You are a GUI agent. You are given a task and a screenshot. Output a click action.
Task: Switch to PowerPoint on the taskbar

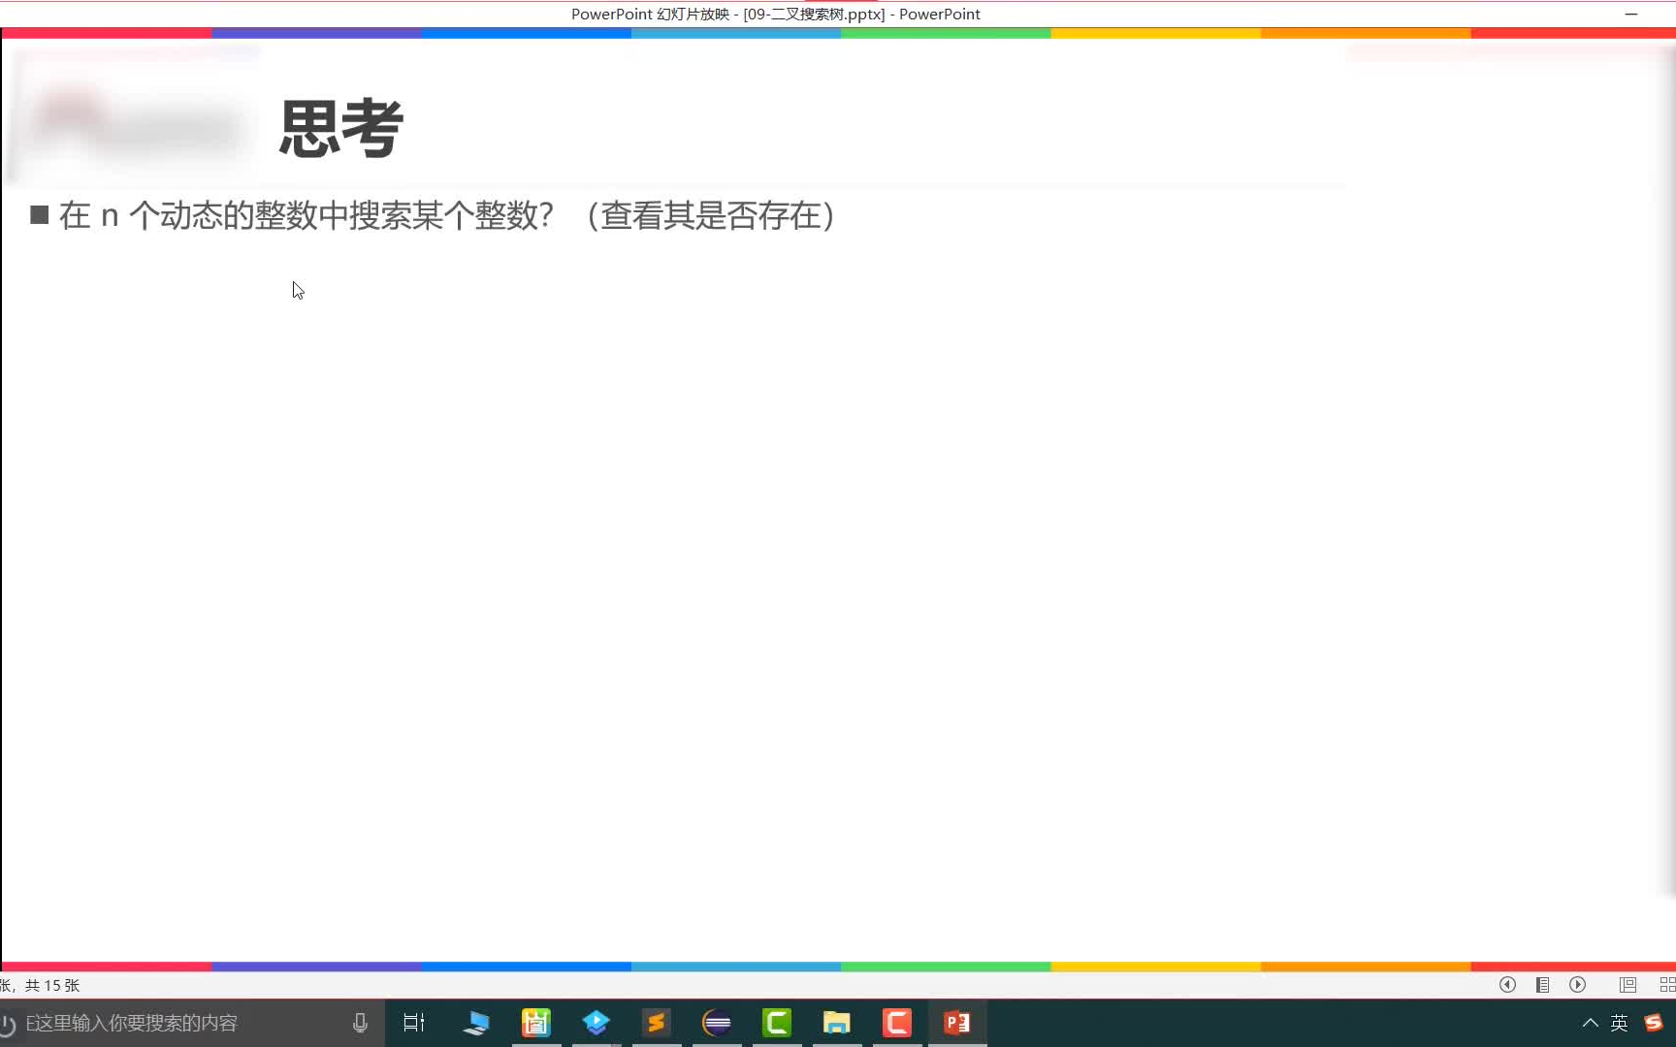coord(957,1023)
